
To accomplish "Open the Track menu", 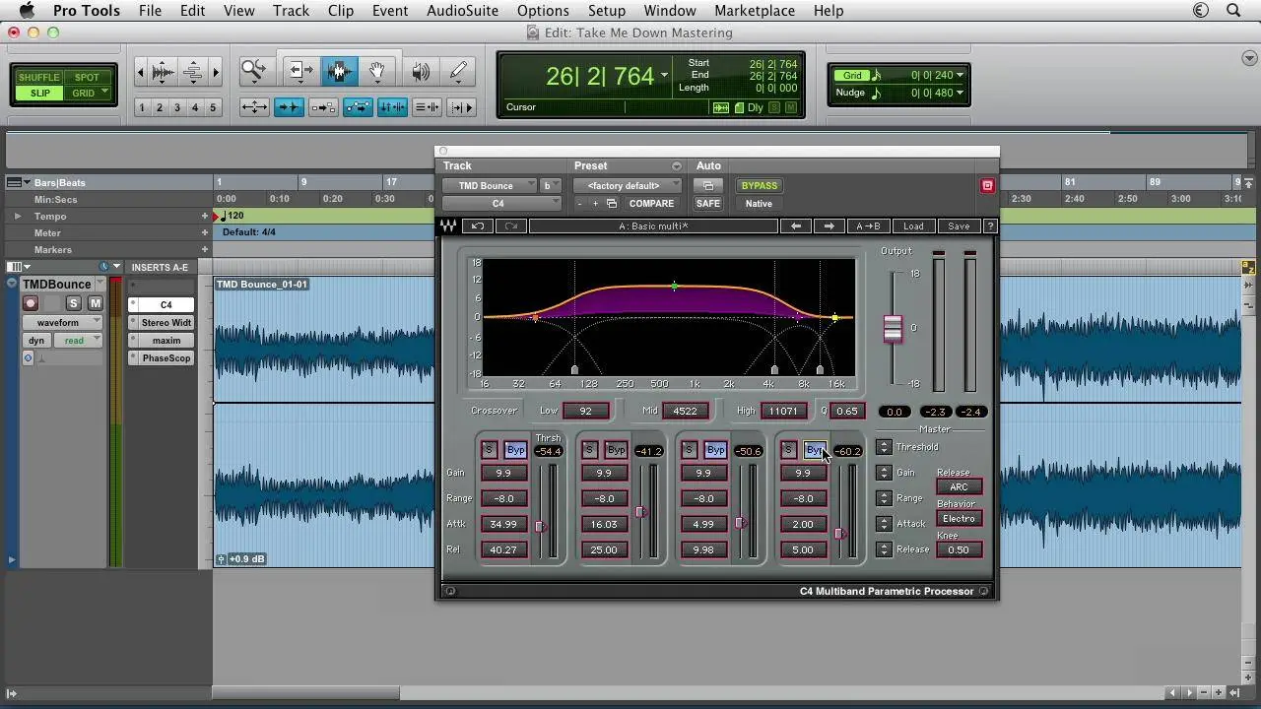I will pyautogui.click(x=291, y=11).
